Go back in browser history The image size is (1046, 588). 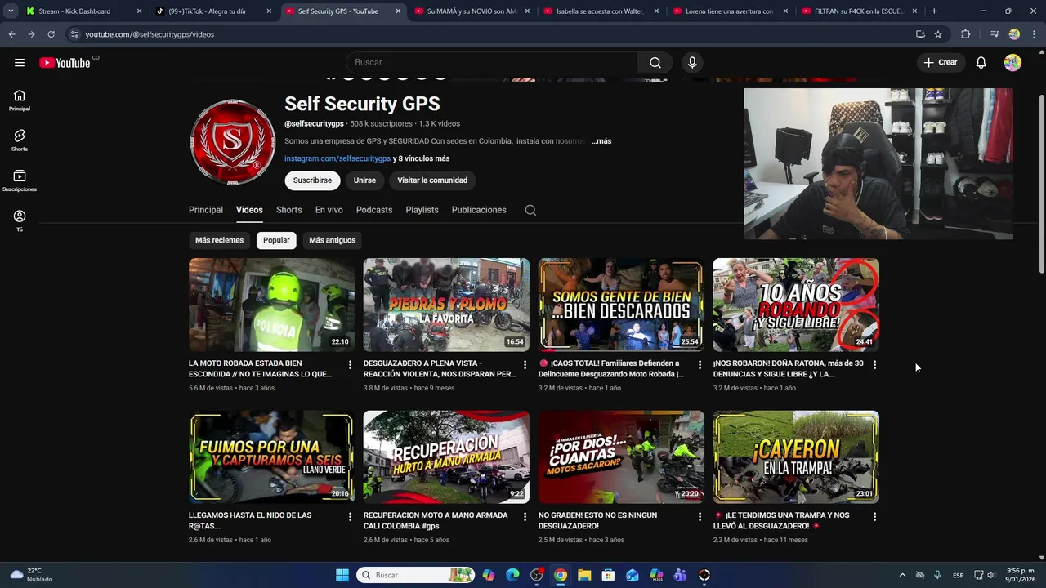pyautogui.click(x=11, y=34)
